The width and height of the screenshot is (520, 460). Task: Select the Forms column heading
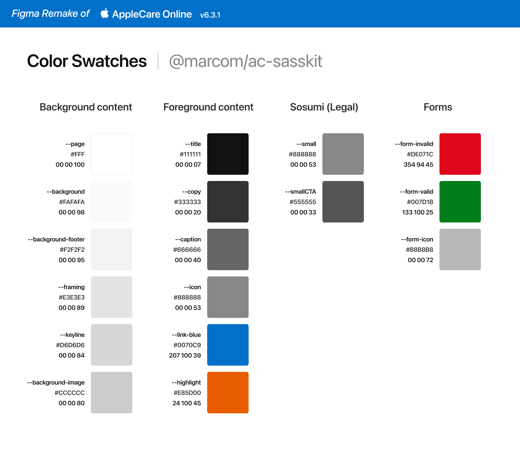point(438,107)
